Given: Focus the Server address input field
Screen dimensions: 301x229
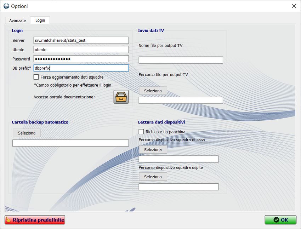Looking at the screenshot, I should click(81, 40).
